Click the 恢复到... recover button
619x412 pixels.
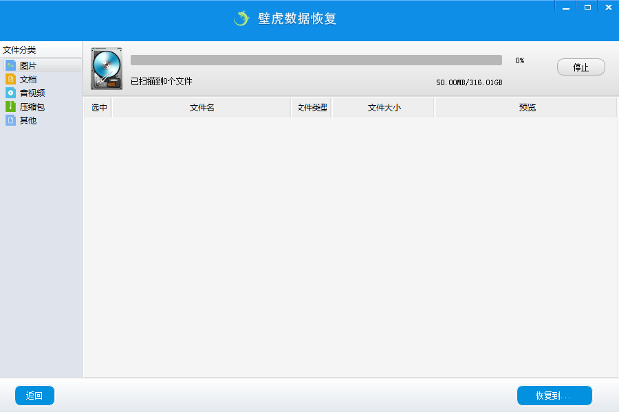[554, 396]
